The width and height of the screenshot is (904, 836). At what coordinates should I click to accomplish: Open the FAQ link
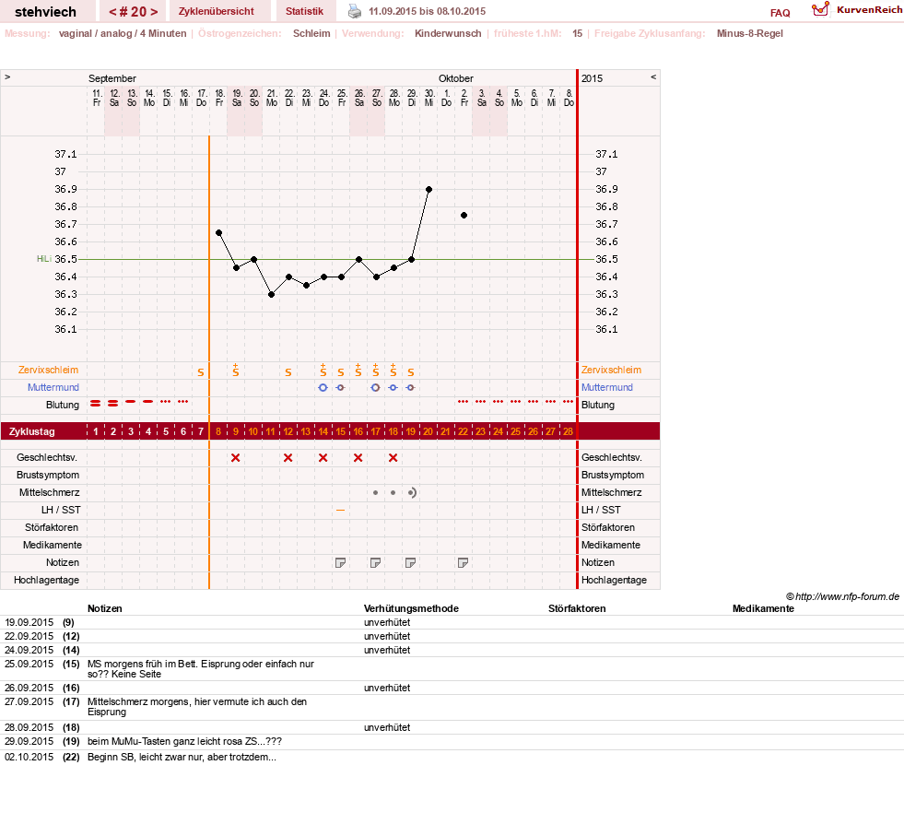point(780,13)
